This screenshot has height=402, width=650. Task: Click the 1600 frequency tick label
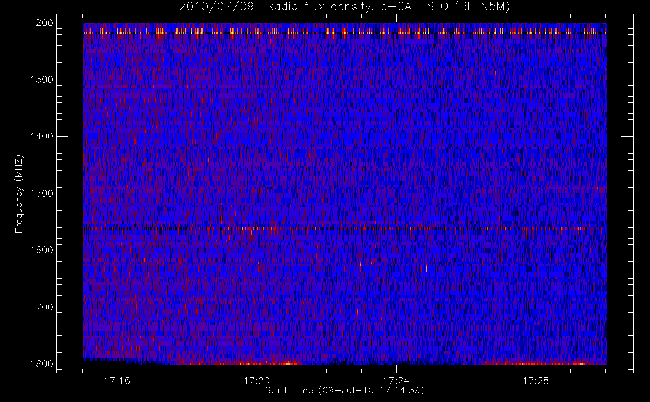pos(42,250)
